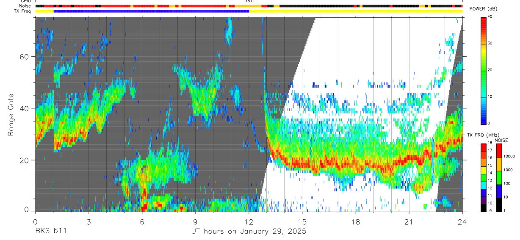This screenshot has height=240, width=520.
Task: Click the '100' tick on NOISE legend
Action: coord(507,183)
